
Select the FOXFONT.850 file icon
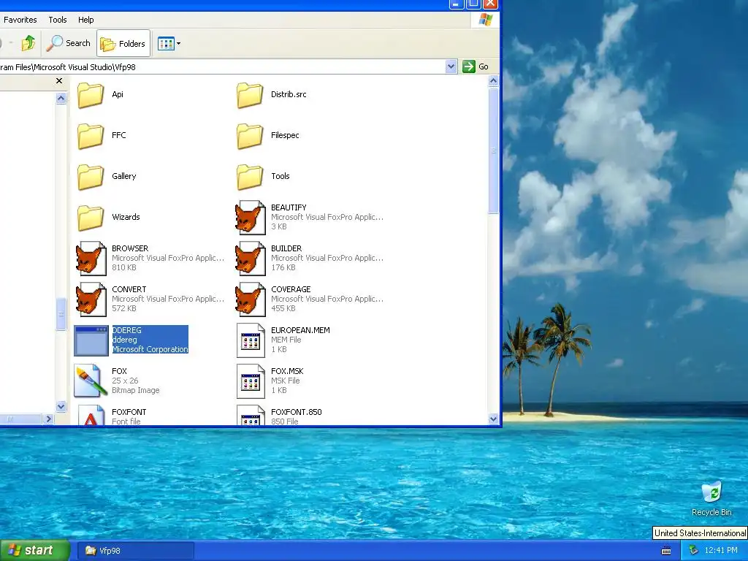(251, 415)
